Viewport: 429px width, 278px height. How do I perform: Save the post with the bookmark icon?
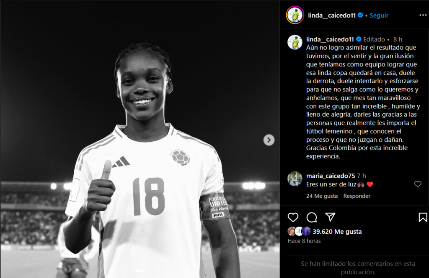pyautogui.click(x=423, y=217)
